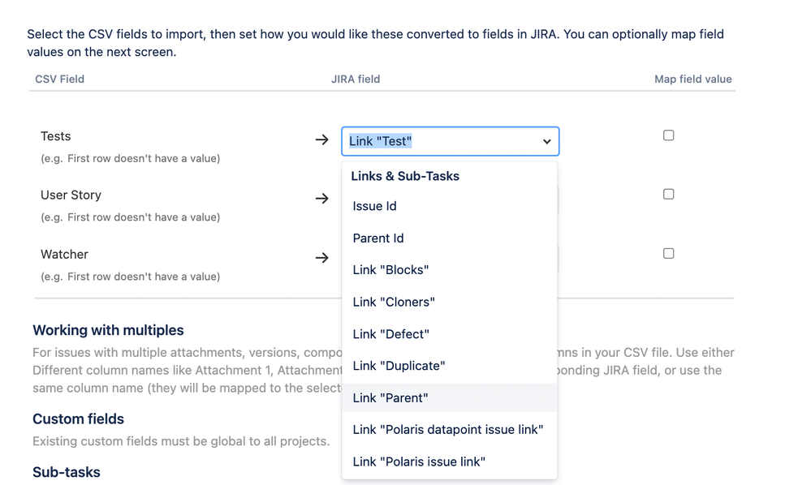Collapse the Link "Test" JIRA field dropdown

pos(450,141)
